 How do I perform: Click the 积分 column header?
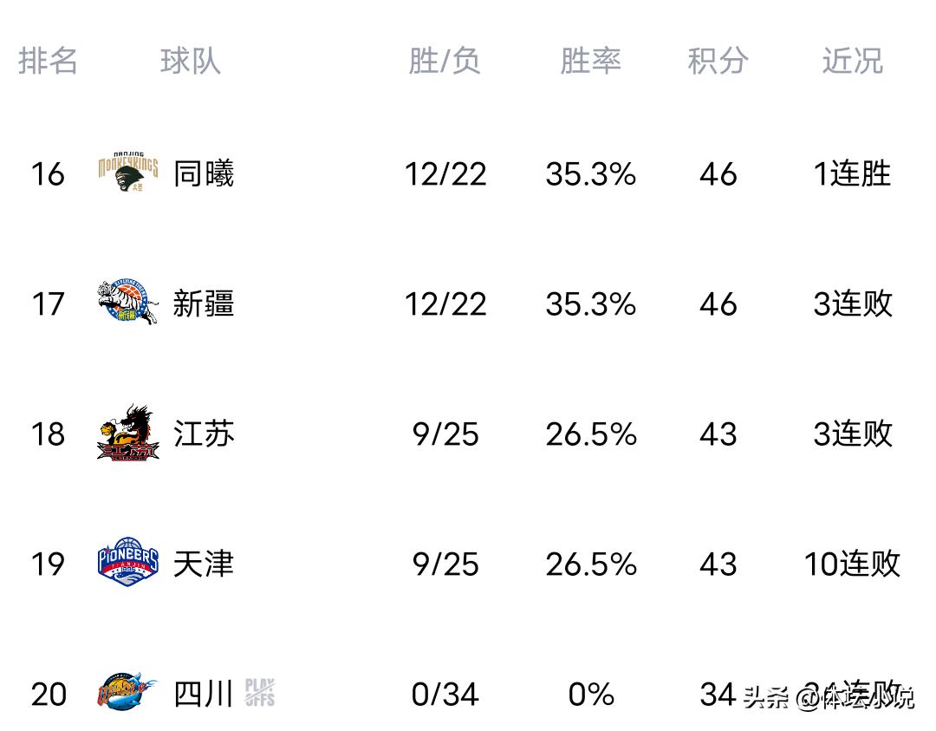pyautogui.click(x=718, y=62)
